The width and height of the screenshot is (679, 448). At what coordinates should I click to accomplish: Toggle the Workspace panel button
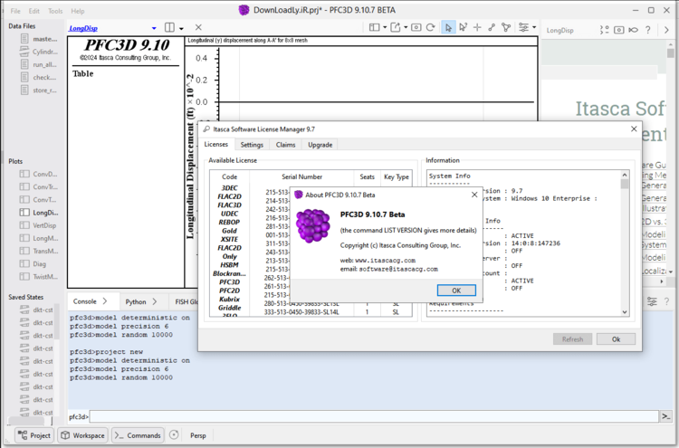(82, 435)
